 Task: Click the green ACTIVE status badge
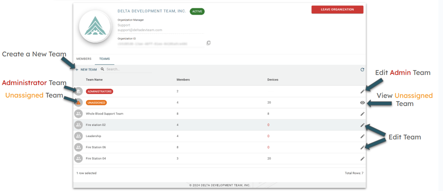click(197, 11)
